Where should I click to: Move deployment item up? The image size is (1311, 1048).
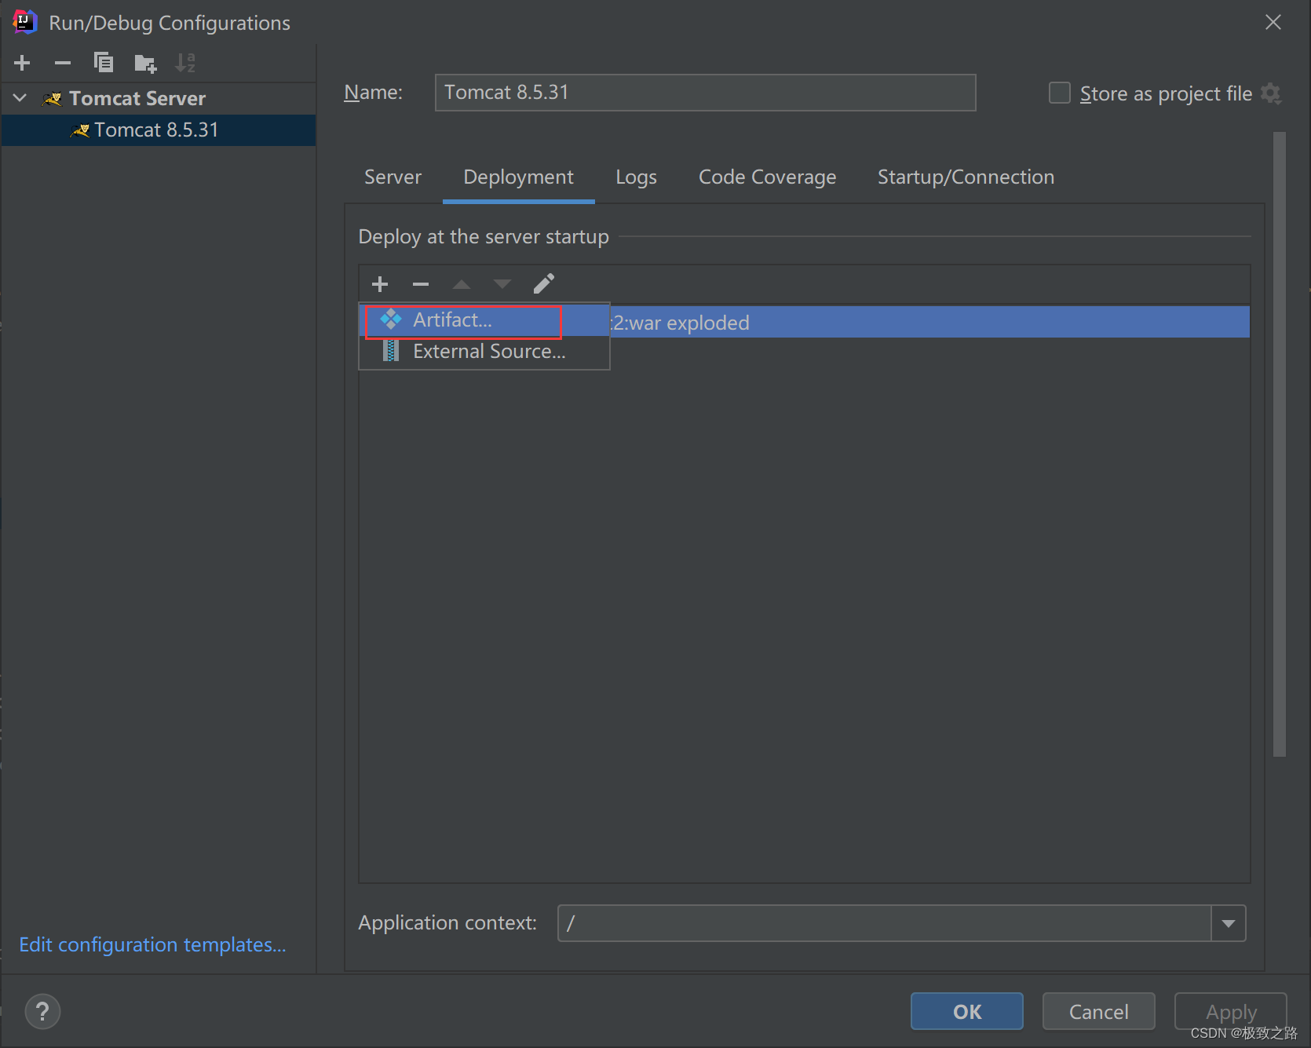point(462,283)
